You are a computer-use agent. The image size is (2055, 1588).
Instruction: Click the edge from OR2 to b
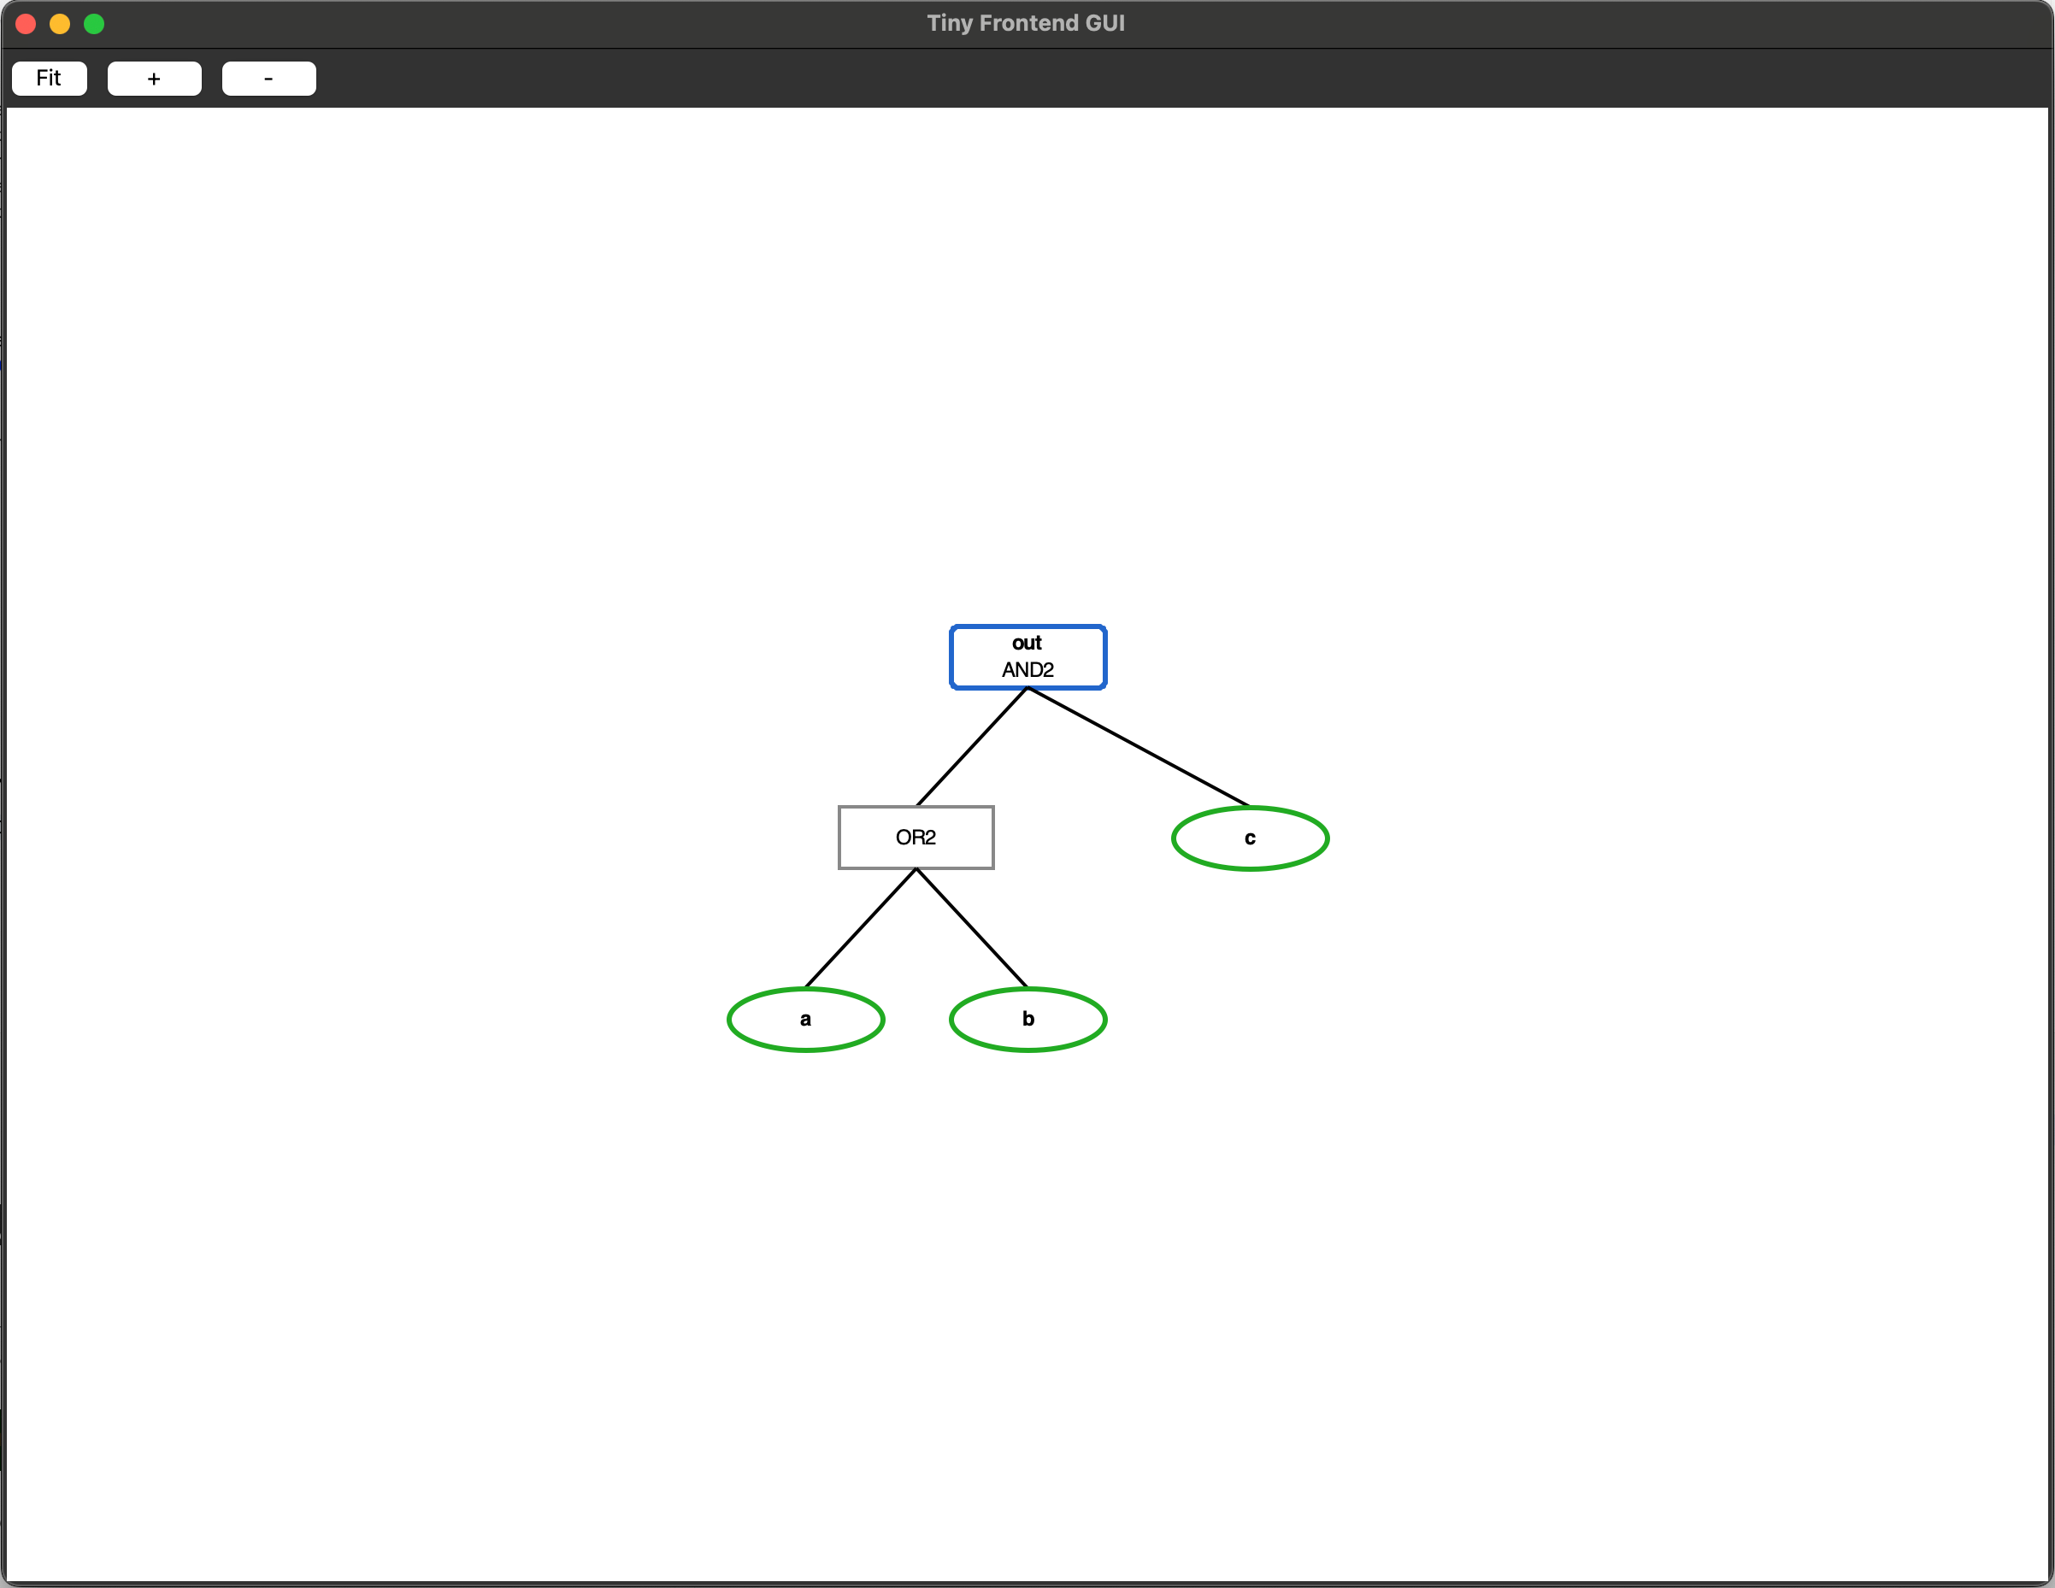coord(971,927)
